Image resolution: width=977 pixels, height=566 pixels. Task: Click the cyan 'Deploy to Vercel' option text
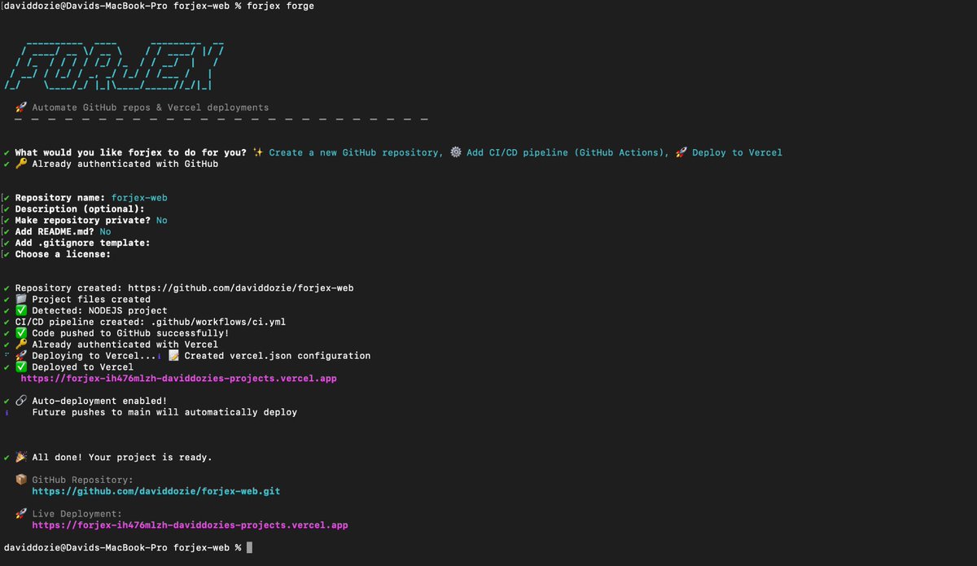(x=737, y=152)
